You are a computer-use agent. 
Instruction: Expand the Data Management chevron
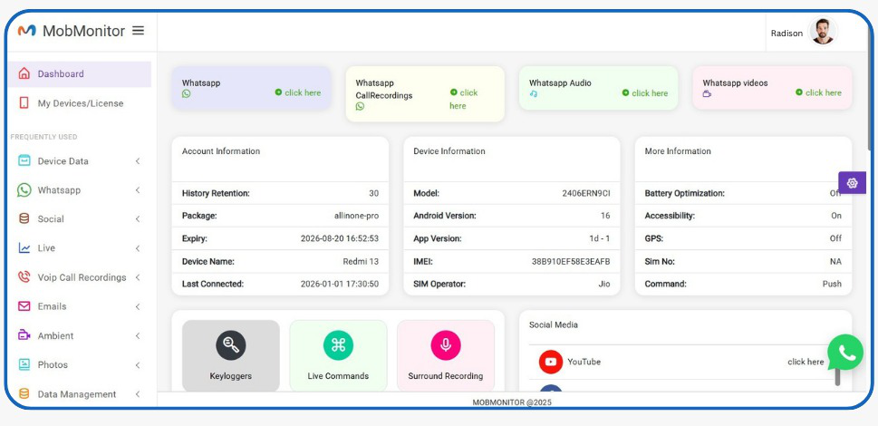(x=138, y=393)
